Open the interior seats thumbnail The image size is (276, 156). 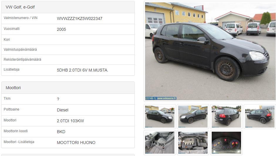click(160, 143)
